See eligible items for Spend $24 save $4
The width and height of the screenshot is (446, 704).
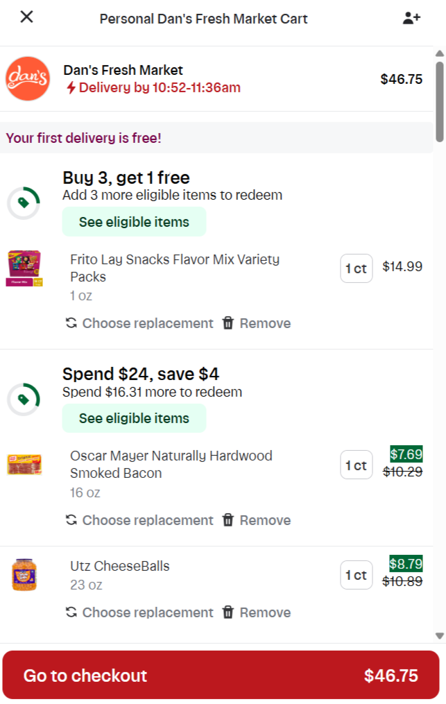click(x=134, y=418)
